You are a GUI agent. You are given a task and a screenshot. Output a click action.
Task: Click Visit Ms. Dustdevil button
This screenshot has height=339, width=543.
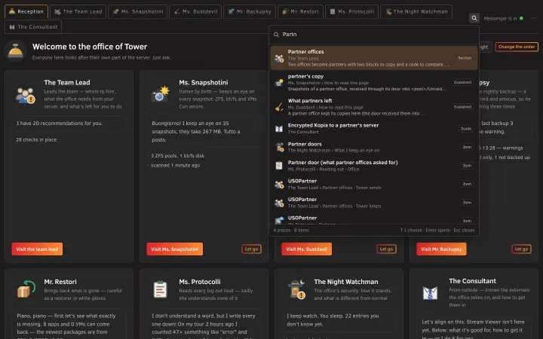(x=306, y=249)
